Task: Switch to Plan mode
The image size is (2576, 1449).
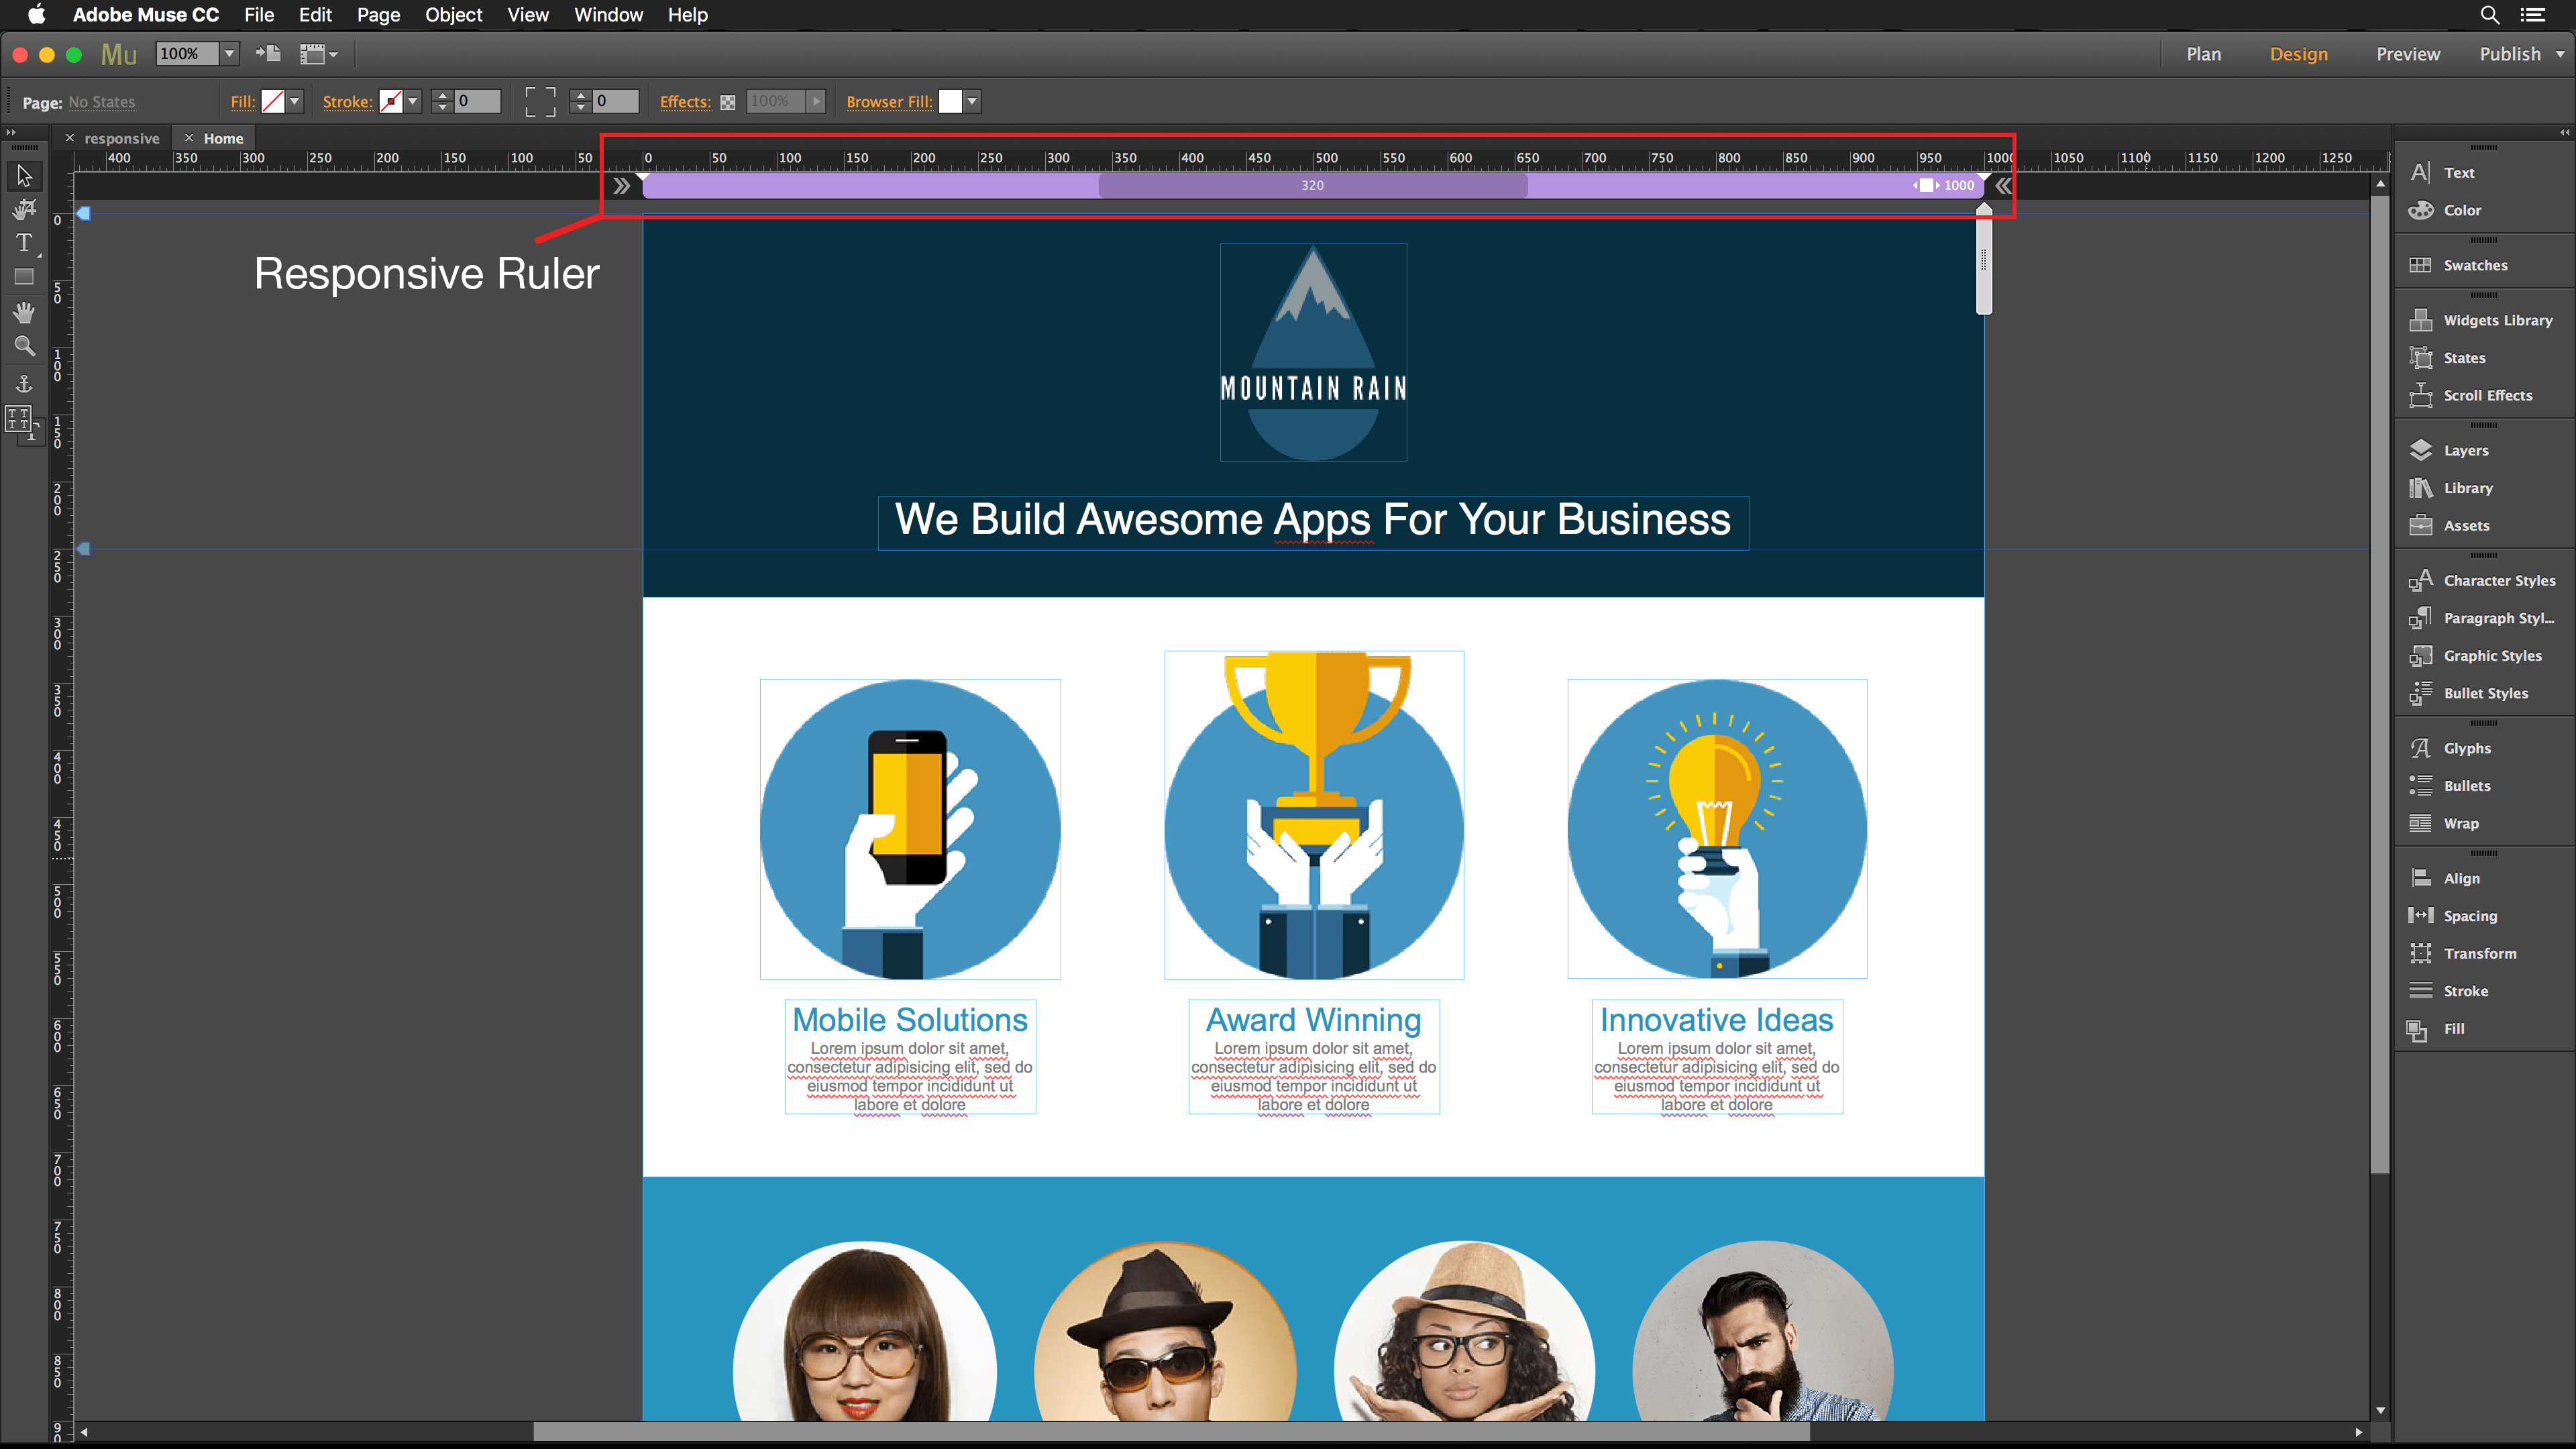Action: pyautogui.click(x=2203, y=54)
